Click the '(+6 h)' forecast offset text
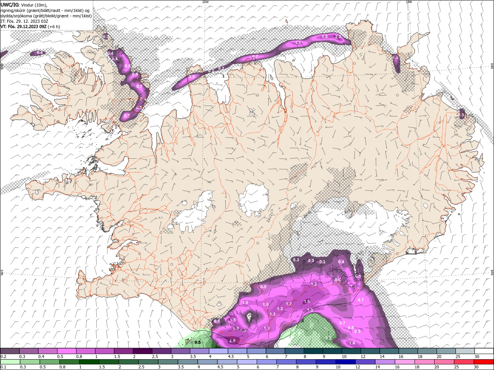 click(54, 27)
